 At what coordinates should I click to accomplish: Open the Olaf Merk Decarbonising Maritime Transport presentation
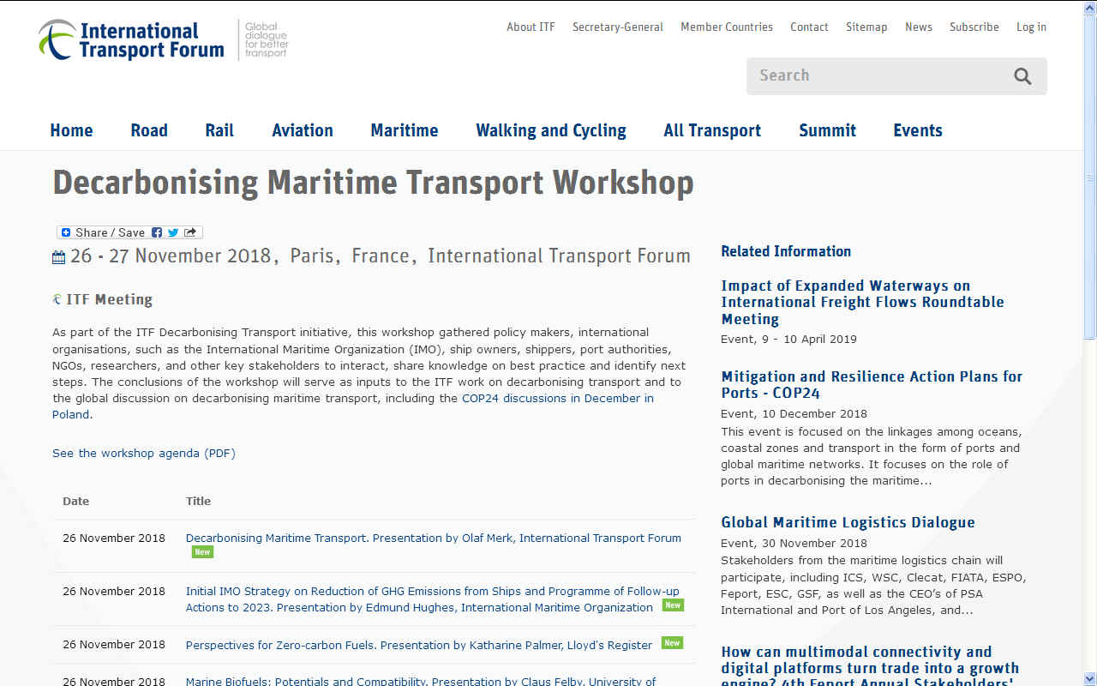(x=434, y=538)
